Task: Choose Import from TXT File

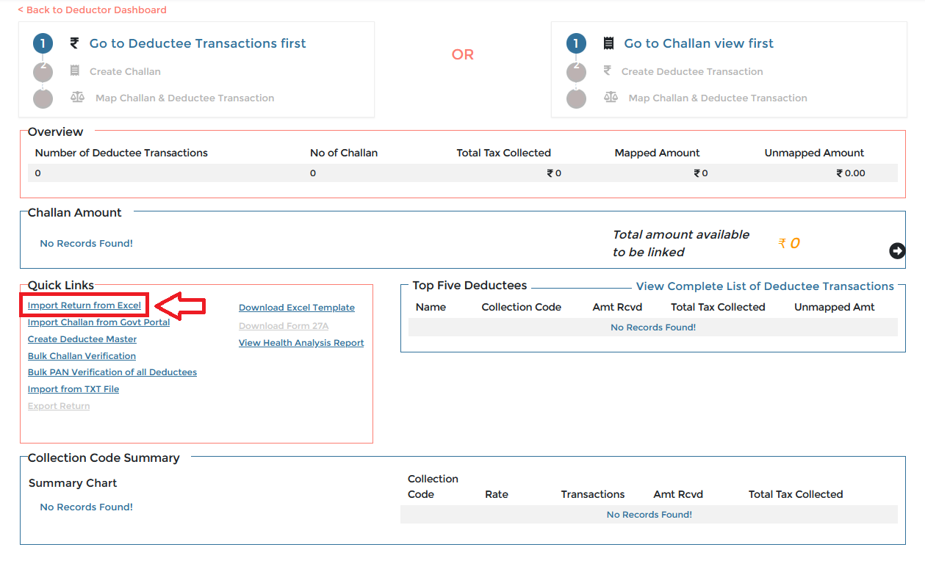Action: 73,389
